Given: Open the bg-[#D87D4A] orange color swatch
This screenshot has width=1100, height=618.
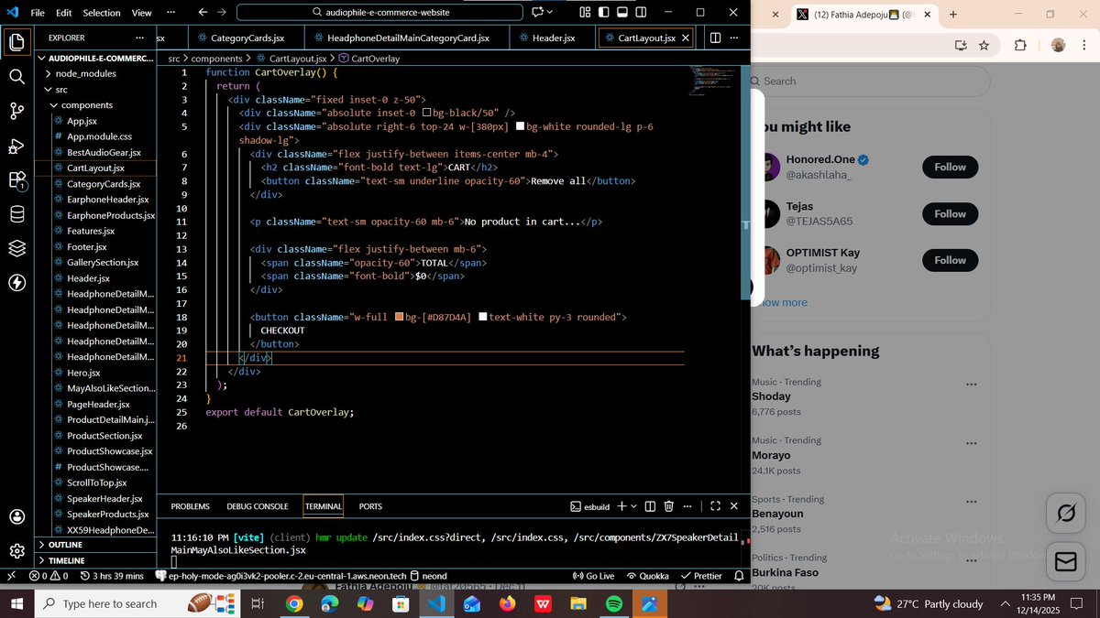Looking at the screenshot, I should [400, 317].
